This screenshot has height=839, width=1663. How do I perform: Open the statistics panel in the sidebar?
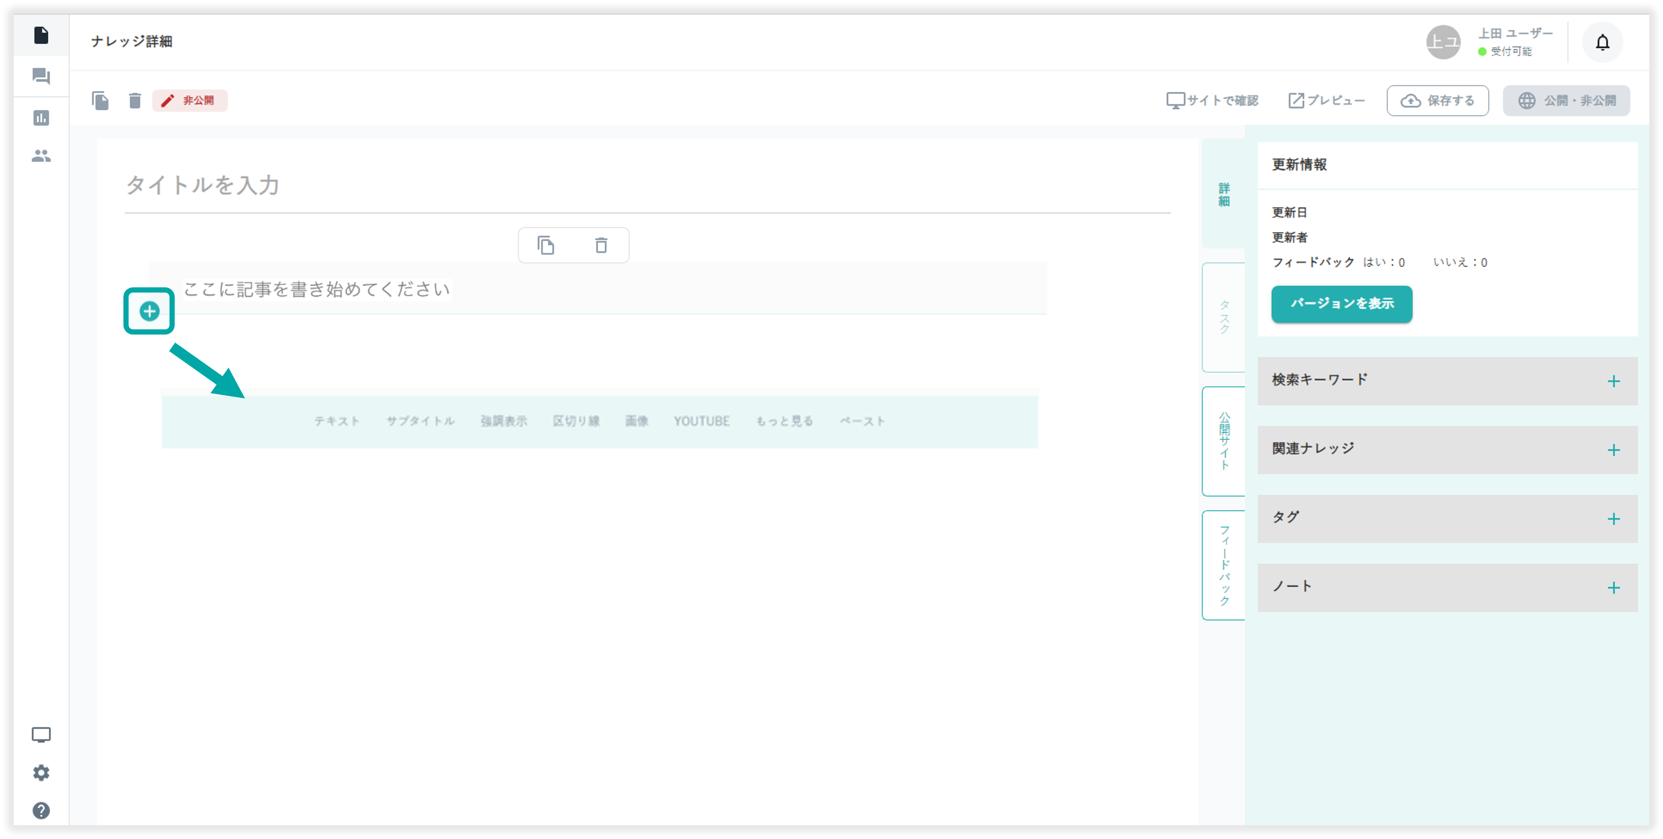[41, 117]
